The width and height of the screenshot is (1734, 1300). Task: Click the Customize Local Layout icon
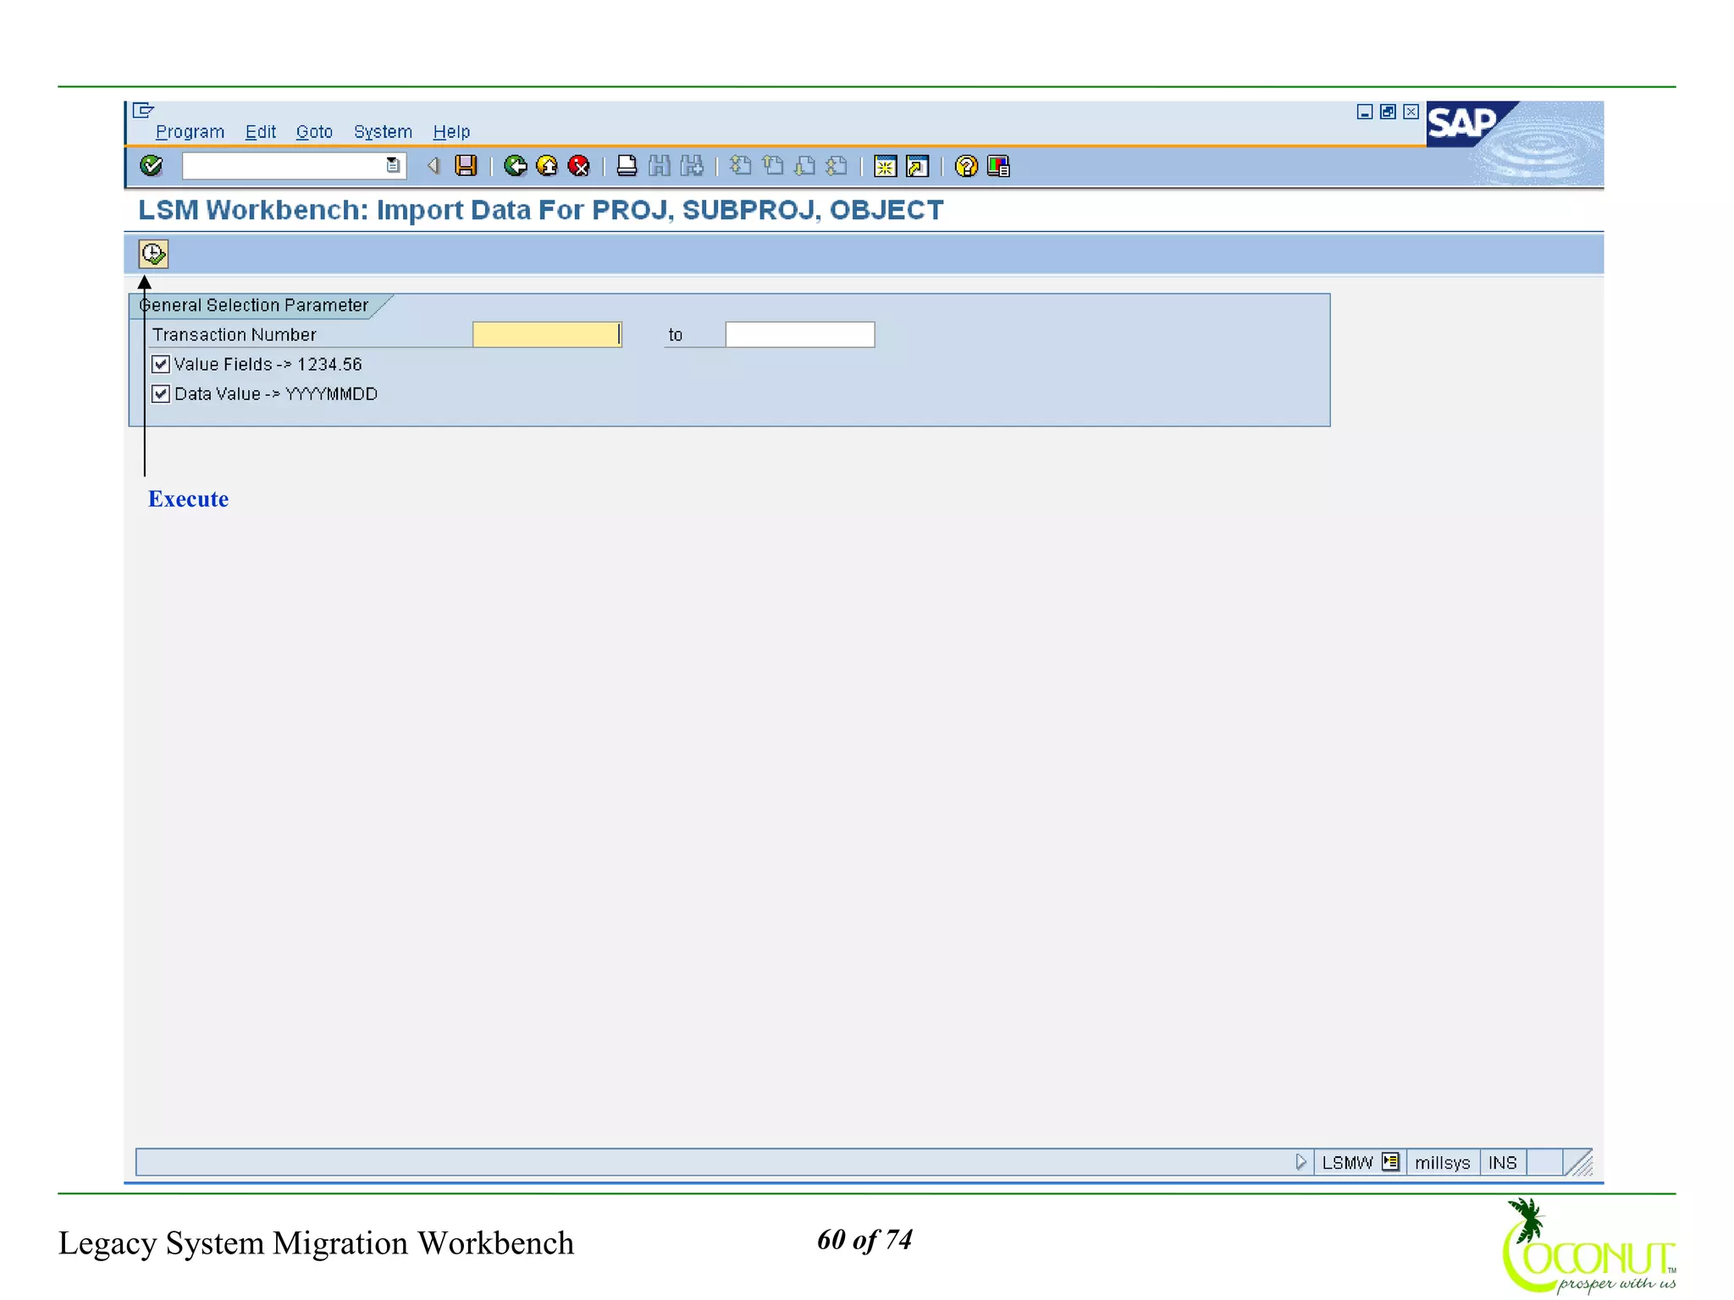coord(999,167)
